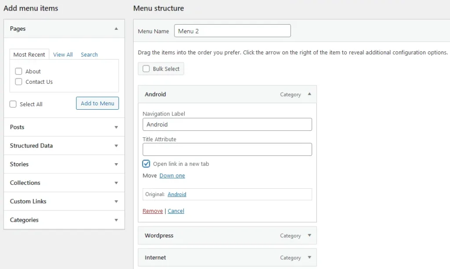Expand the Internet menu item arrow

(309, 257)
